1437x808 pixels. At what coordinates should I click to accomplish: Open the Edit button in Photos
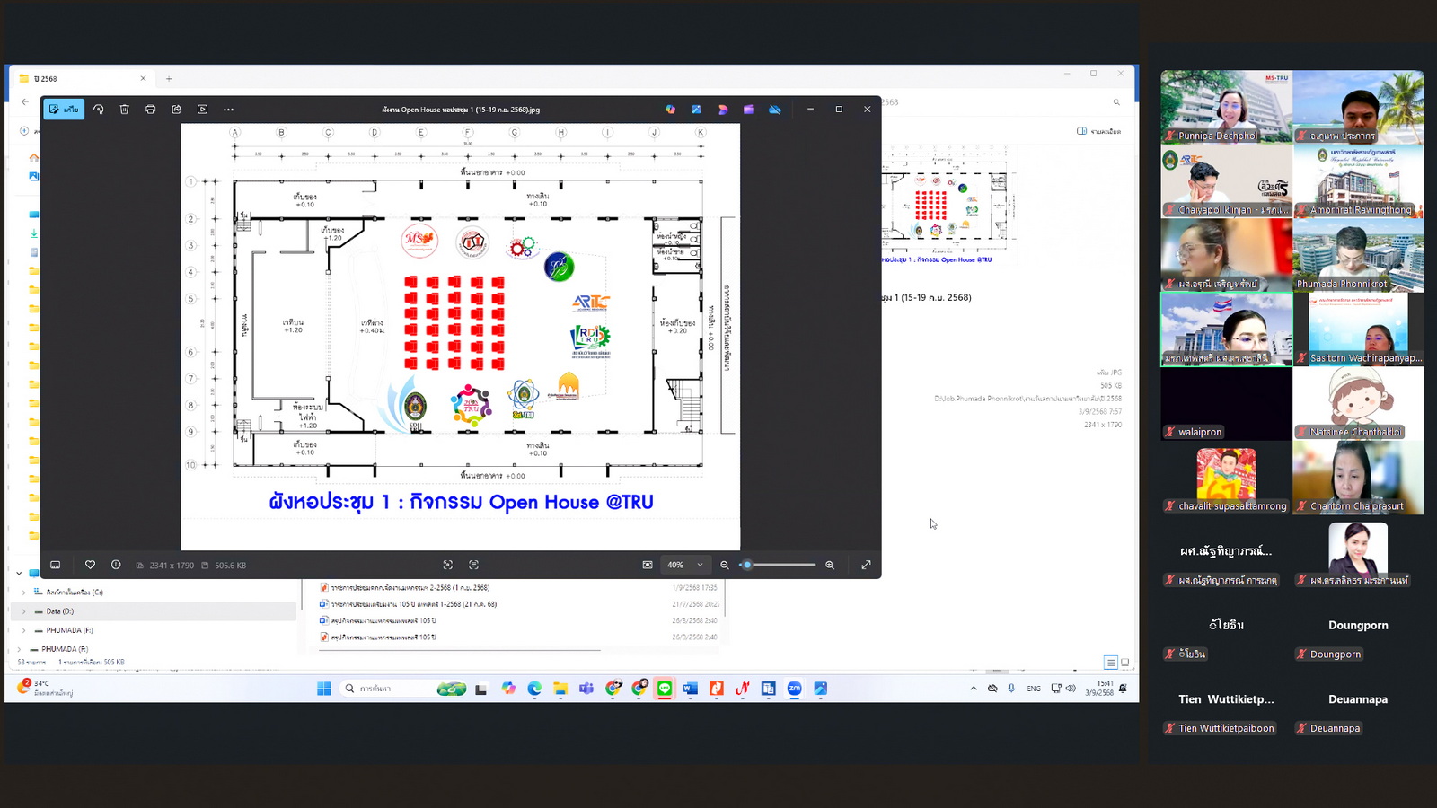pos(64,110)
